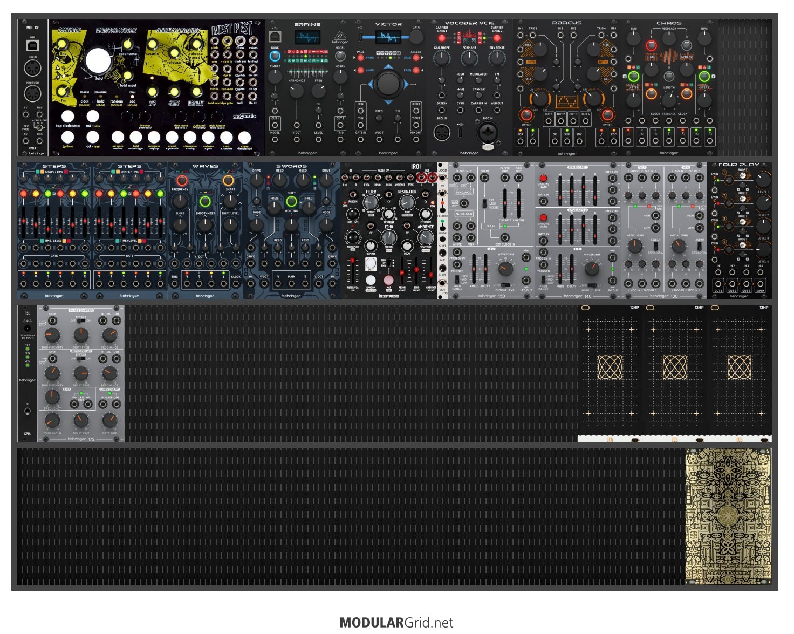The image size is (794, 634).
Task: Click the TIMBRE knob on Brains
Action: tap(275, 76)
